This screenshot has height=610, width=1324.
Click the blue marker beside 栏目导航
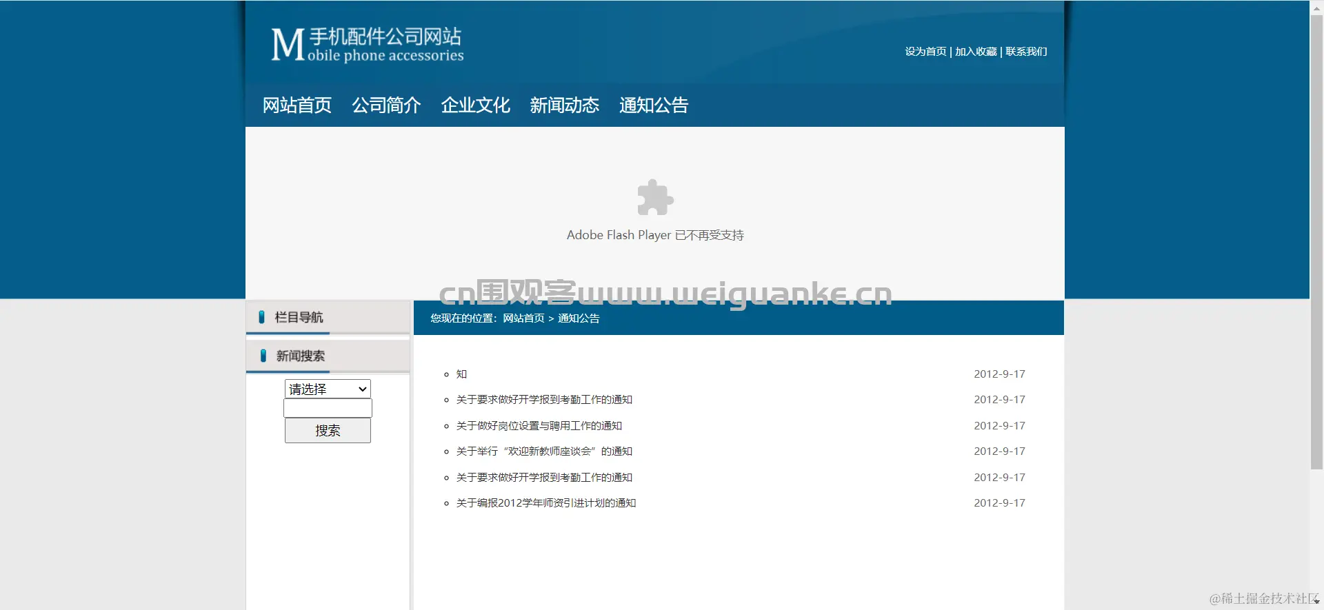coord(261,317)
